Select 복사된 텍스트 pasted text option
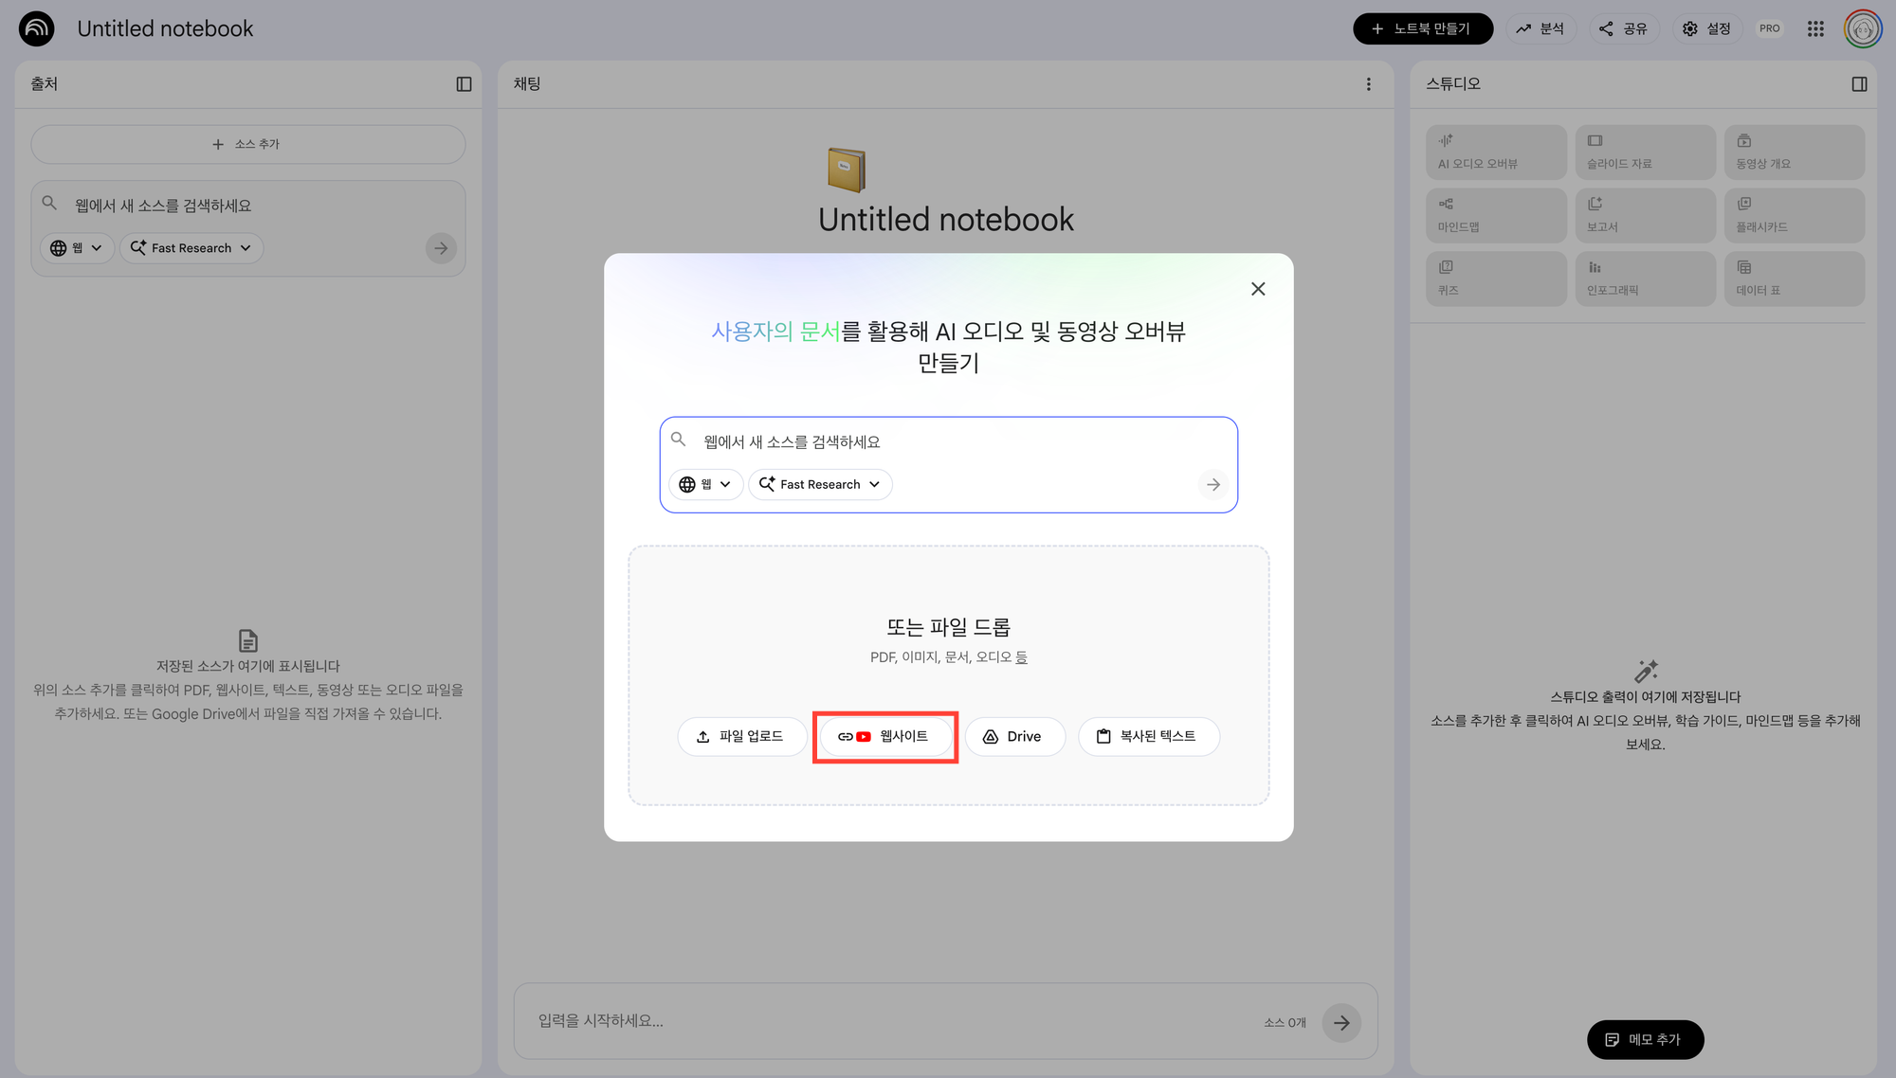Viewport: 1896px width, 1078px height. click(1148, 736)
